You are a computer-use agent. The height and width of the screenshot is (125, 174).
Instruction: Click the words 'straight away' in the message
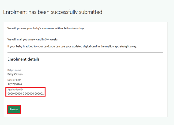(129, 46)
